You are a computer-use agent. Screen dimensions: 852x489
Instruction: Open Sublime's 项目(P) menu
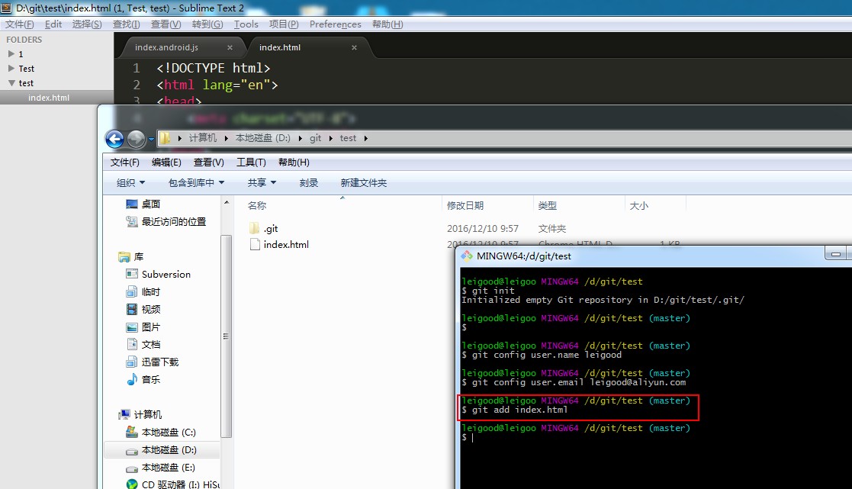pos(284,24)
